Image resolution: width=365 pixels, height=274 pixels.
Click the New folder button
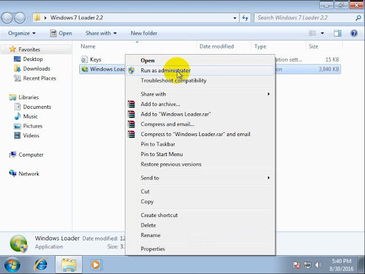coord(144,33)
